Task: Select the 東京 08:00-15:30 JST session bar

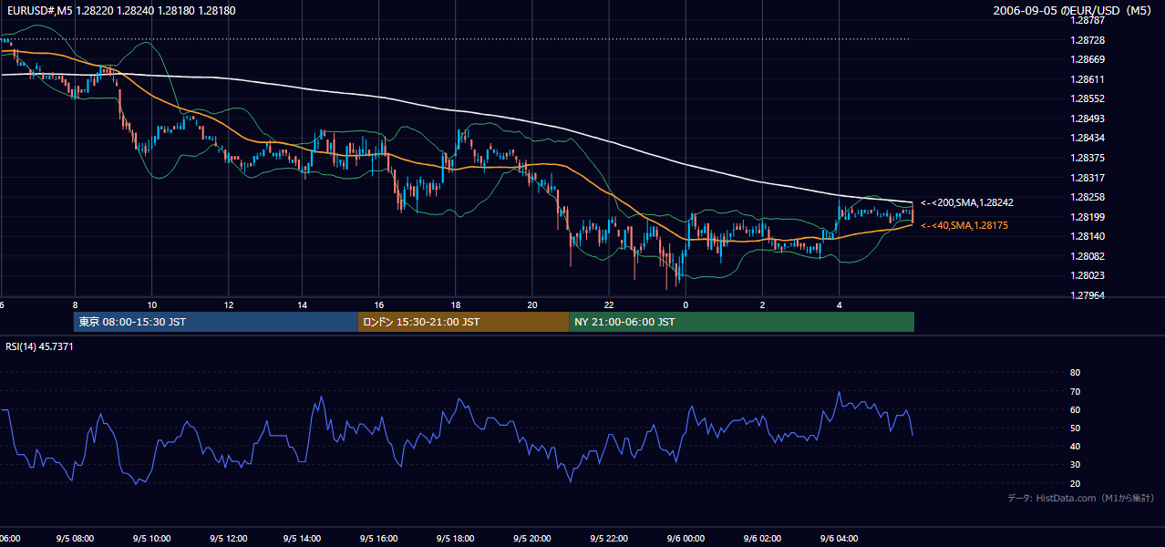Action: click(x=216, y=322)
